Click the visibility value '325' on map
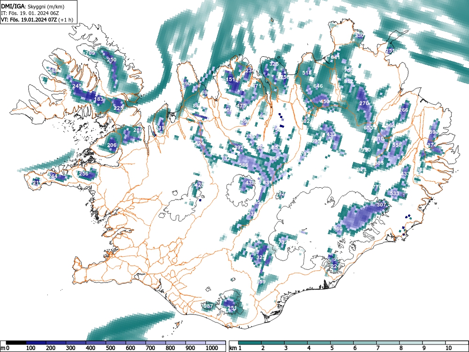469x352 pixels. [274, 64]
